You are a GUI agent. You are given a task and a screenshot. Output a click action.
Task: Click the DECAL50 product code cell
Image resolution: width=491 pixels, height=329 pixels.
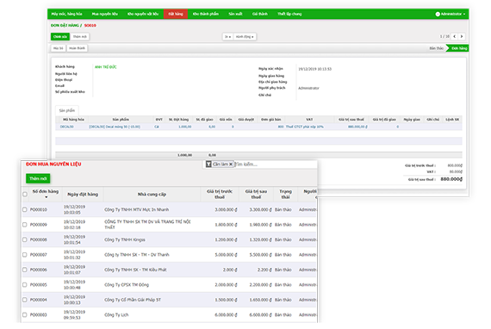pos(66,127)
